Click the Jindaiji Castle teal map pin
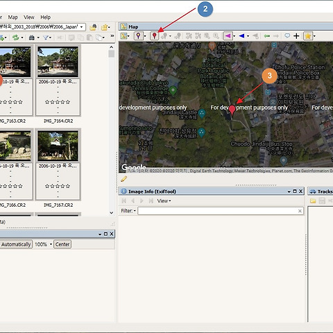This screenshot has width=333, height=333. click(x=202, y=113)
